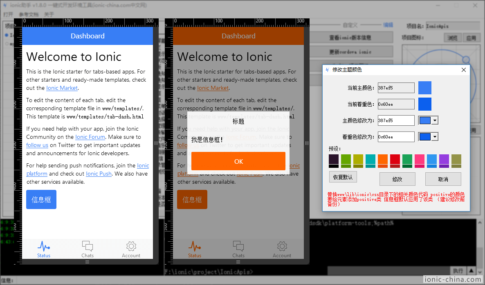Open the Chats tab in the blue preview
485x285 pixels.
click(88, 249)
